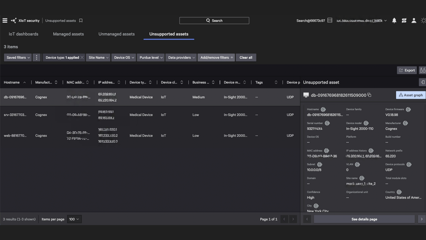The height and width of the screenshot is (240, 426).
Task: Select the srv-33167703... asset row
Action: [x=150, y=115]
